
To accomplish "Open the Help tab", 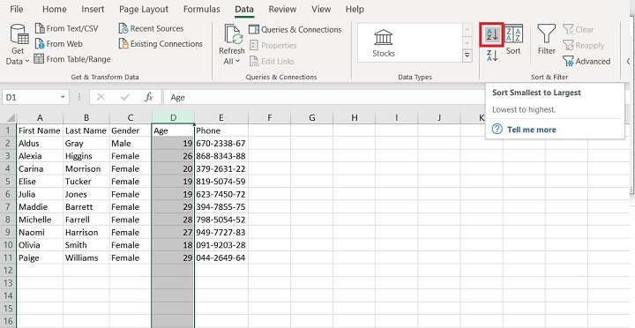I will pos(355,9).
